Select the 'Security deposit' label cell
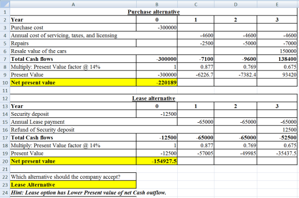Image resolution: width=299 pixels, height=198 pixels. (x=73, y=114)
